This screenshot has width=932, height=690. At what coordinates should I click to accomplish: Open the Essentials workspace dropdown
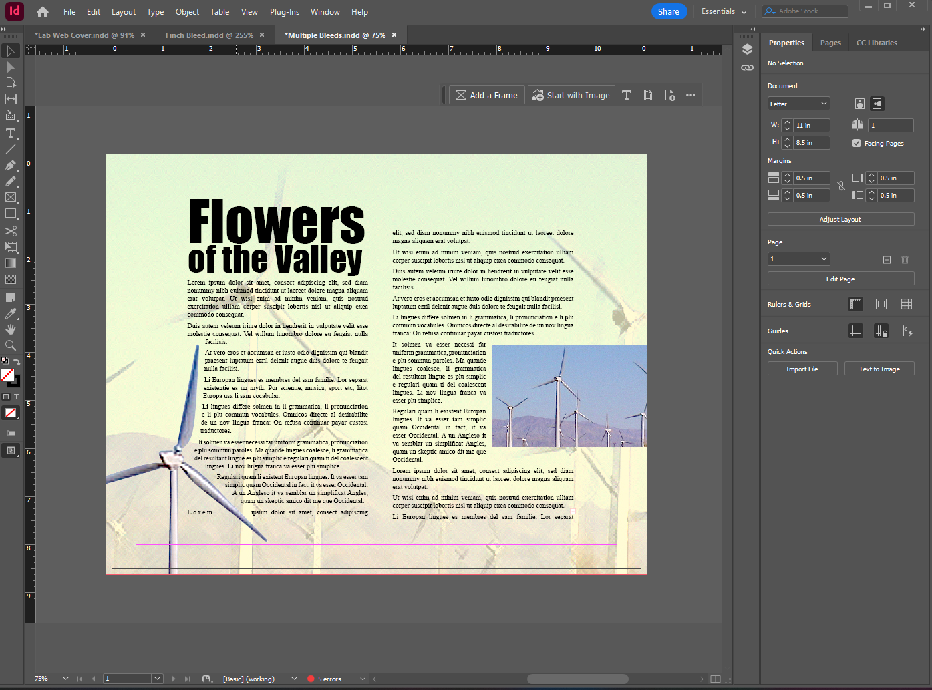pos(722,11)
